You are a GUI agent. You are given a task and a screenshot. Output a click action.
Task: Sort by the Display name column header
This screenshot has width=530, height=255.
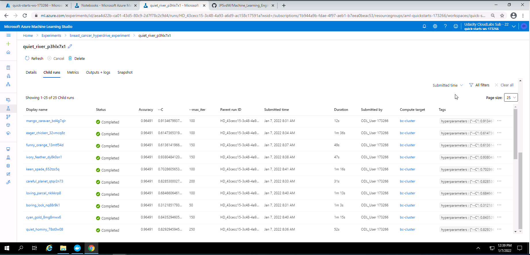pos(37,110)
